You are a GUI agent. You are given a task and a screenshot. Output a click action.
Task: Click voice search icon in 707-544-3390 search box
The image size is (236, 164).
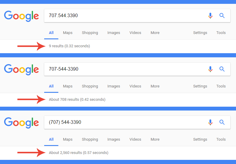coord(210,69)
